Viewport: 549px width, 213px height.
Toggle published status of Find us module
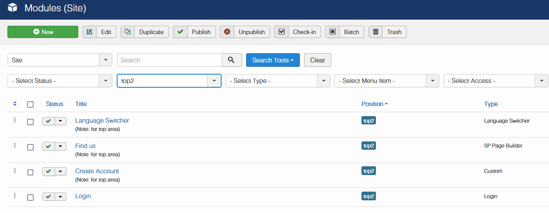(49, 147)
